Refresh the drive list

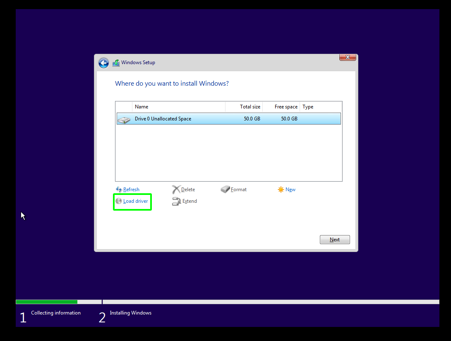click(131, 190)
